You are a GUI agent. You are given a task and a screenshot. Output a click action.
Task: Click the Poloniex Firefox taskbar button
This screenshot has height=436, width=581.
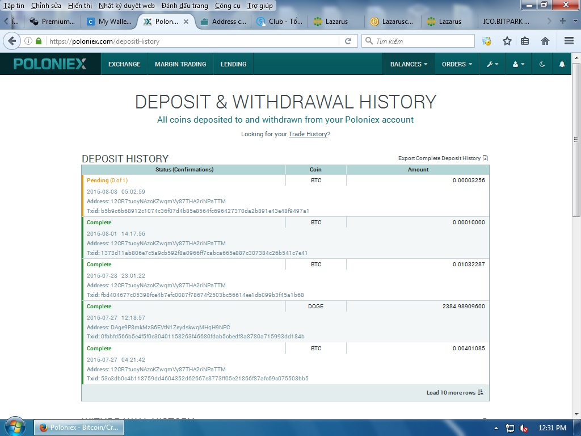click(x=79, y=427)
